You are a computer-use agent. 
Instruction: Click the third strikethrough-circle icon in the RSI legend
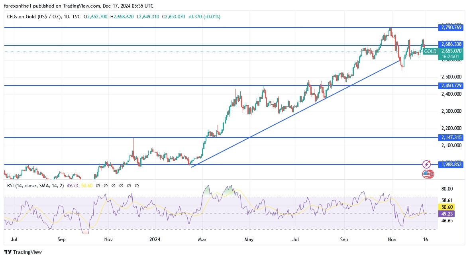coord(113,186)
